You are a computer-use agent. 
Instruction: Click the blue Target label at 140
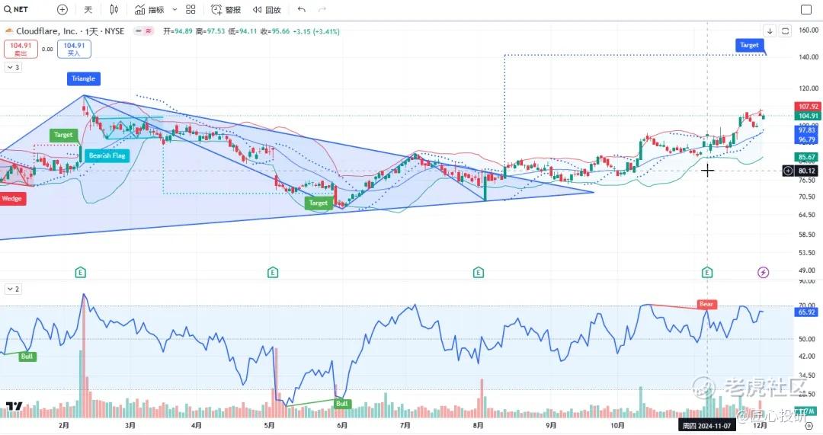pyautogui.click(x=750, y=45)
